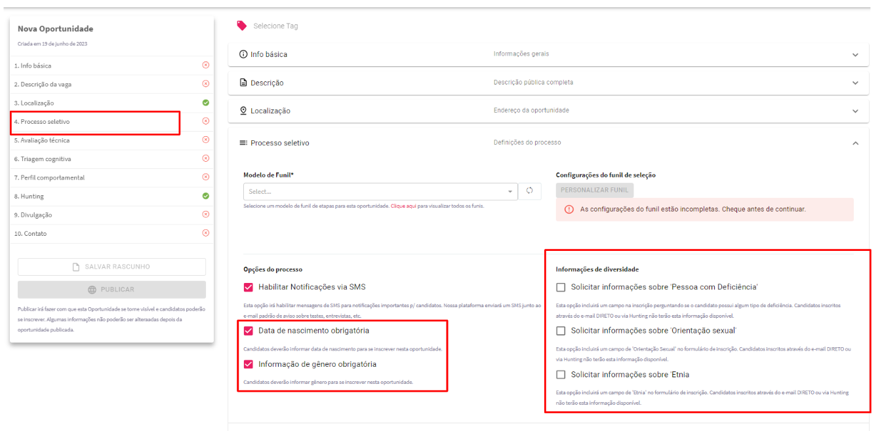Collapse the Processo seletivo section chevron
The height and width of the screenshot is (431, 882).
pyautogui.click(x=855, y=143)
